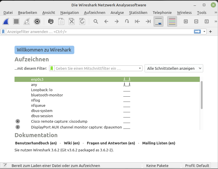Save the capture file icon

click(x=61, y=21)
